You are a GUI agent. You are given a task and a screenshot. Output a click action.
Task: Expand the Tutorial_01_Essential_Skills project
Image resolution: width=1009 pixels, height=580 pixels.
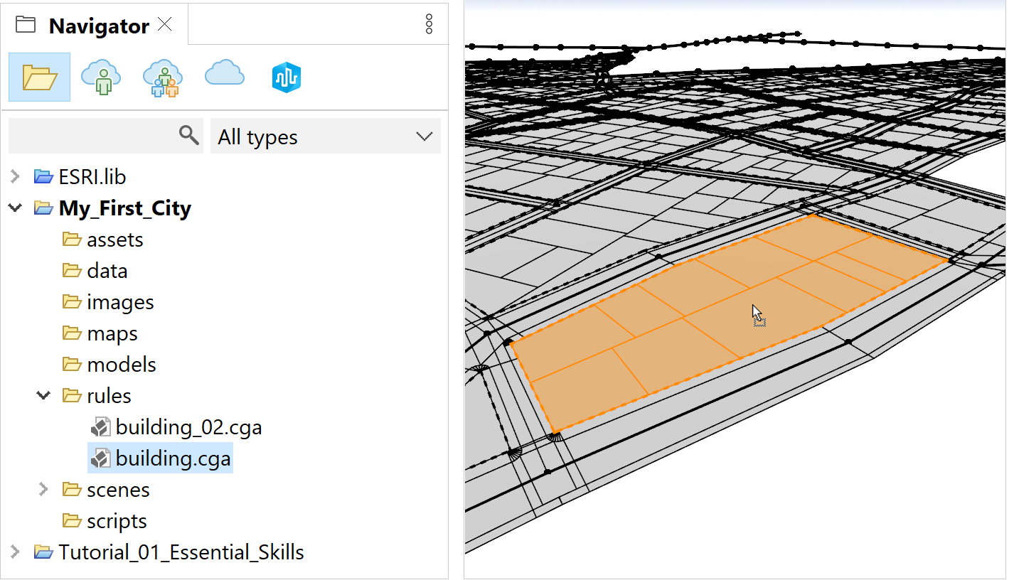point(15,552)
